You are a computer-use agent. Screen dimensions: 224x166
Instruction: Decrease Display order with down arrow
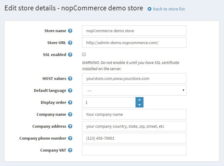pos(140,105)
